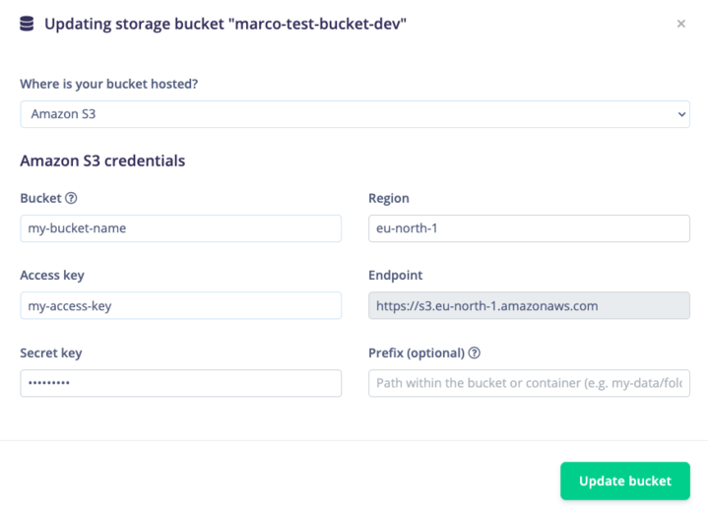This screenshot has width=708, height=513.
Task: Click the dialog title "Updating storage bucket"
Action: 225,24
